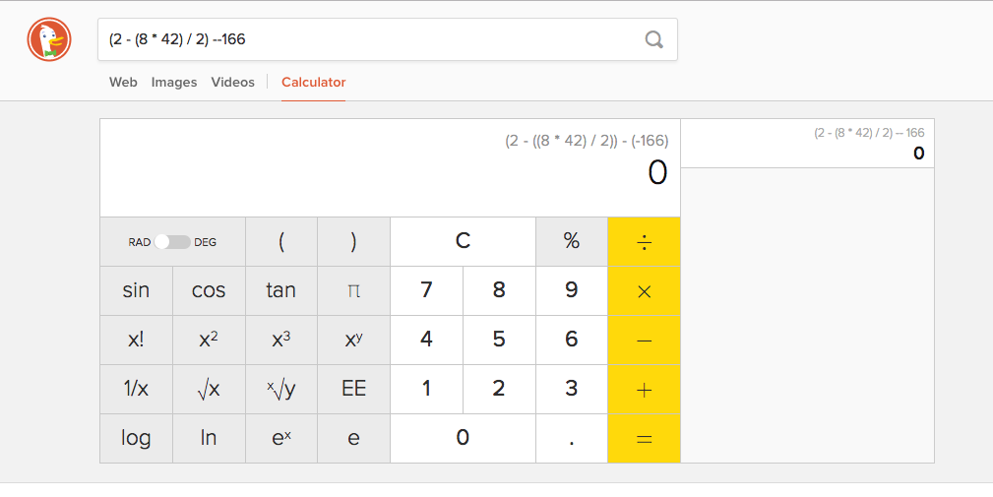Insert the pi constant key
The height and width of the screenshot is (497, 993).
tap(353, 291)
